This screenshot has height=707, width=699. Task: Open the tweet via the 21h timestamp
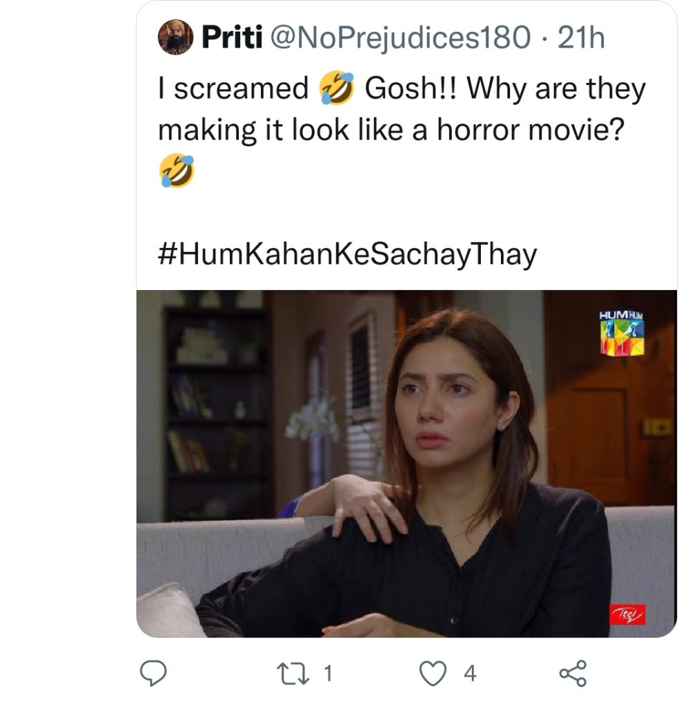(x=583, y=39)
